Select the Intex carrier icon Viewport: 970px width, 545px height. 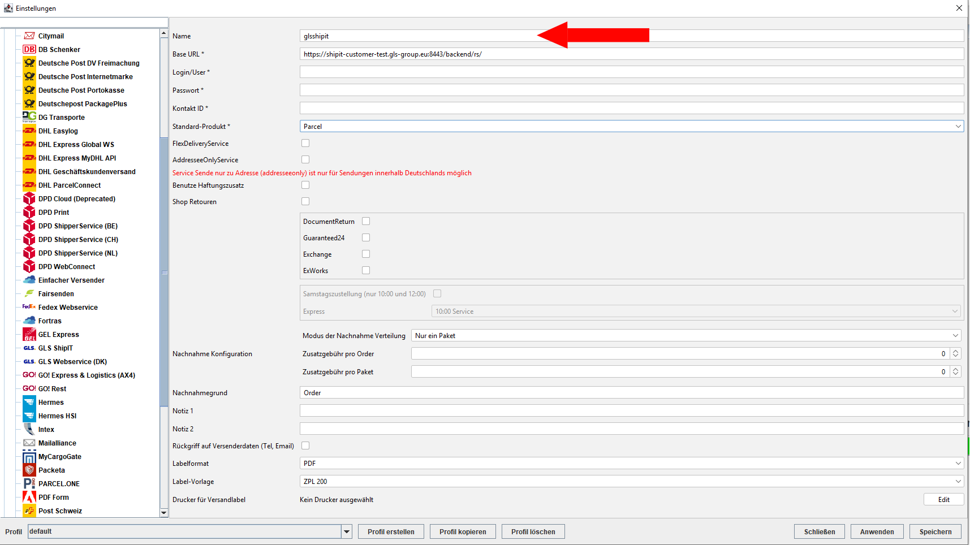(x=29, y=429)
